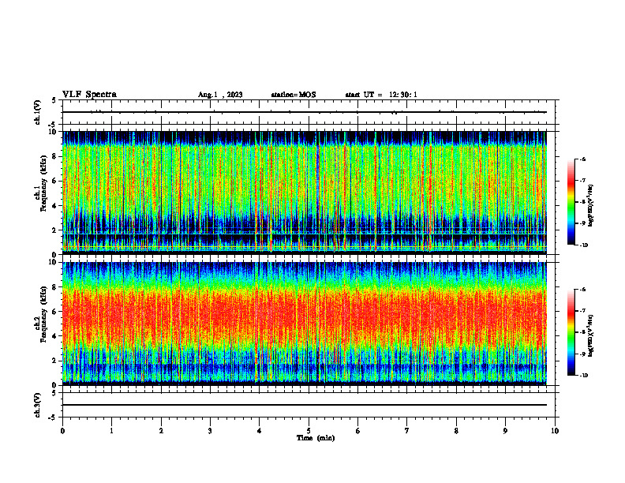Image resolution: width=625 pixels, height=483 pixels.
Task: Click the ch.2 frequency axis "6" tick label
Action: click(54, 312)
